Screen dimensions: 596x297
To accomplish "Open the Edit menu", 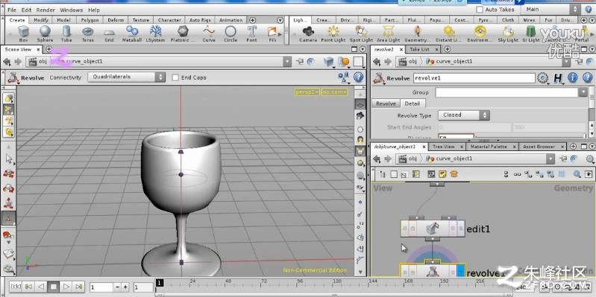I will pos(27,10).
